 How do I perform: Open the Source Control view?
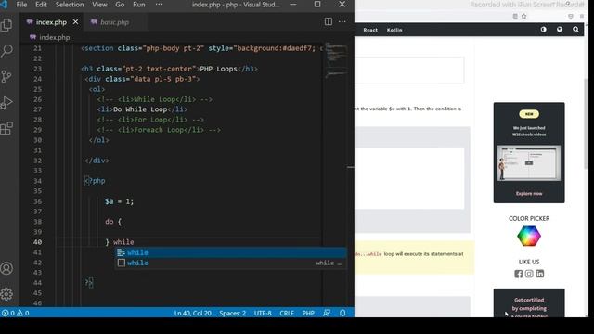point(6,76)
